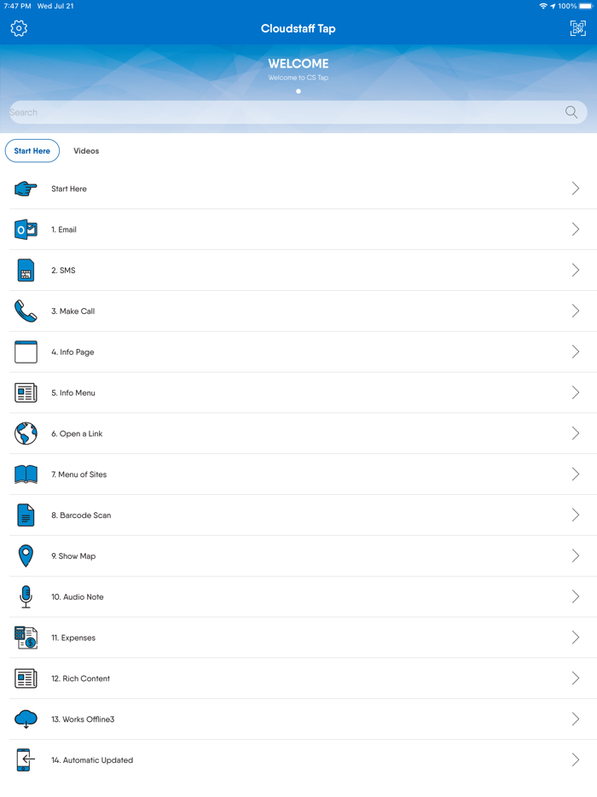The image size is (597, 797).
Task: Focus the Search input field
Action: (x=298, y=113)
